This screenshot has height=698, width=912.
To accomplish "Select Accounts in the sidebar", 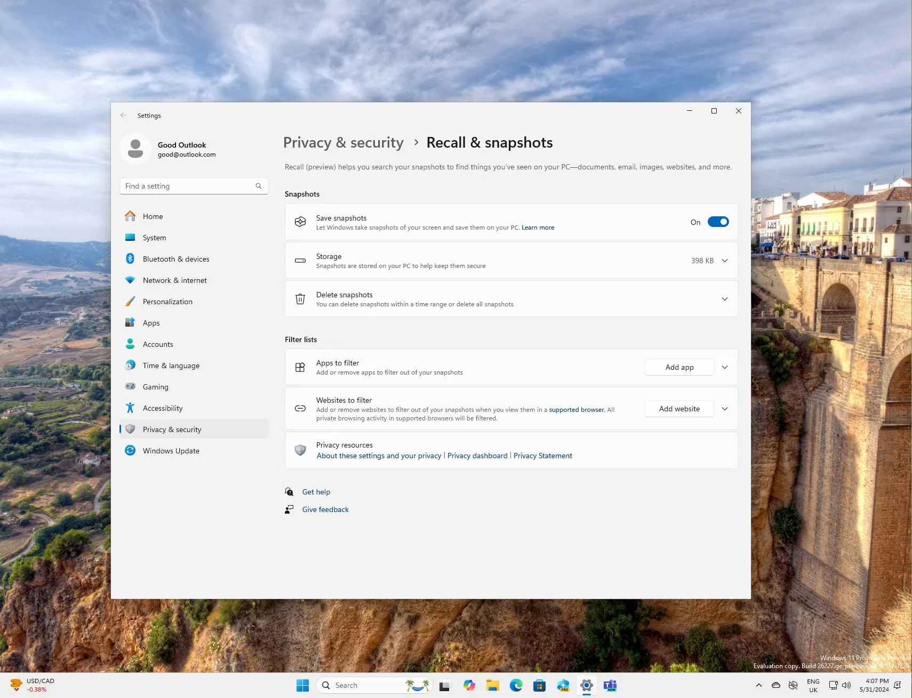I will click(x=157, y=344).
